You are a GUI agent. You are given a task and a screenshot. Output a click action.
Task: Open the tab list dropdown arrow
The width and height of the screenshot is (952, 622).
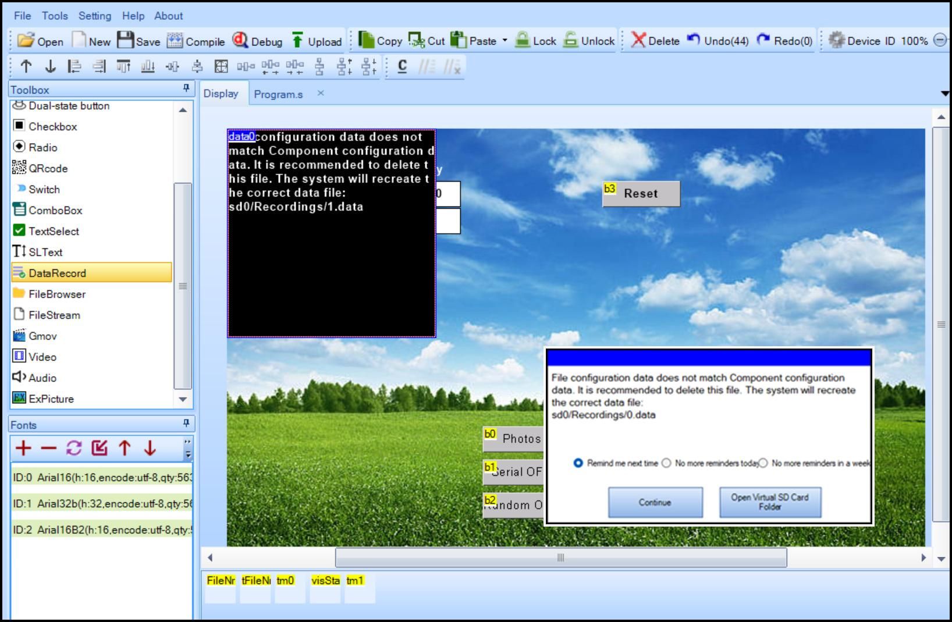[944, 94]
